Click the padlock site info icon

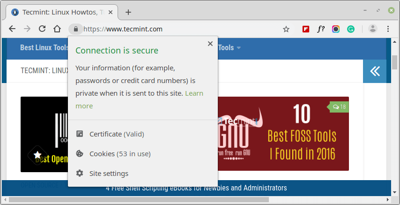point(75,29)
